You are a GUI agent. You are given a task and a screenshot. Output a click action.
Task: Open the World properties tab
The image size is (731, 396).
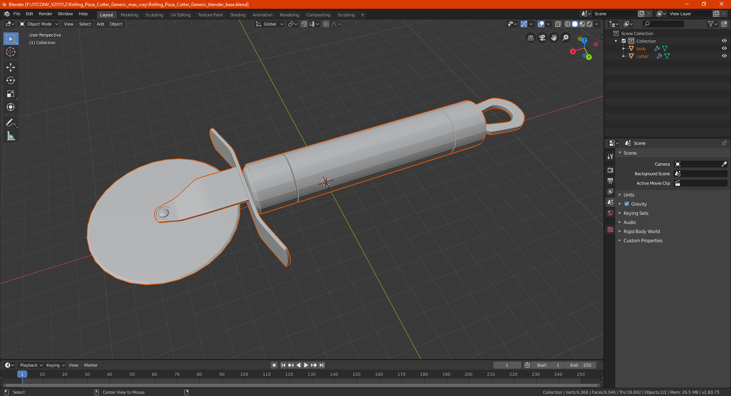pos(610,213)
